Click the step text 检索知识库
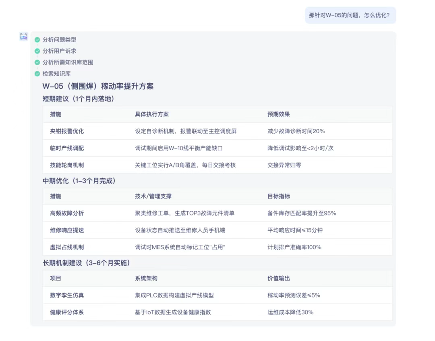The height and width of the screenshot is (341, 435). pyautogui.click(x=57, y=74)
